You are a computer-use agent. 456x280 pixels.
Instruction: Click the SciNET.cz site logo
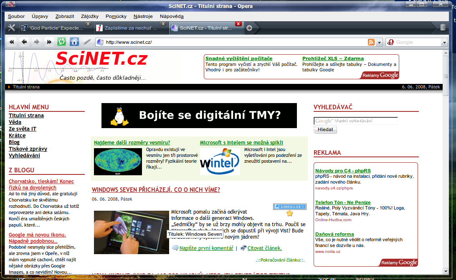click(x=101, y=59)
